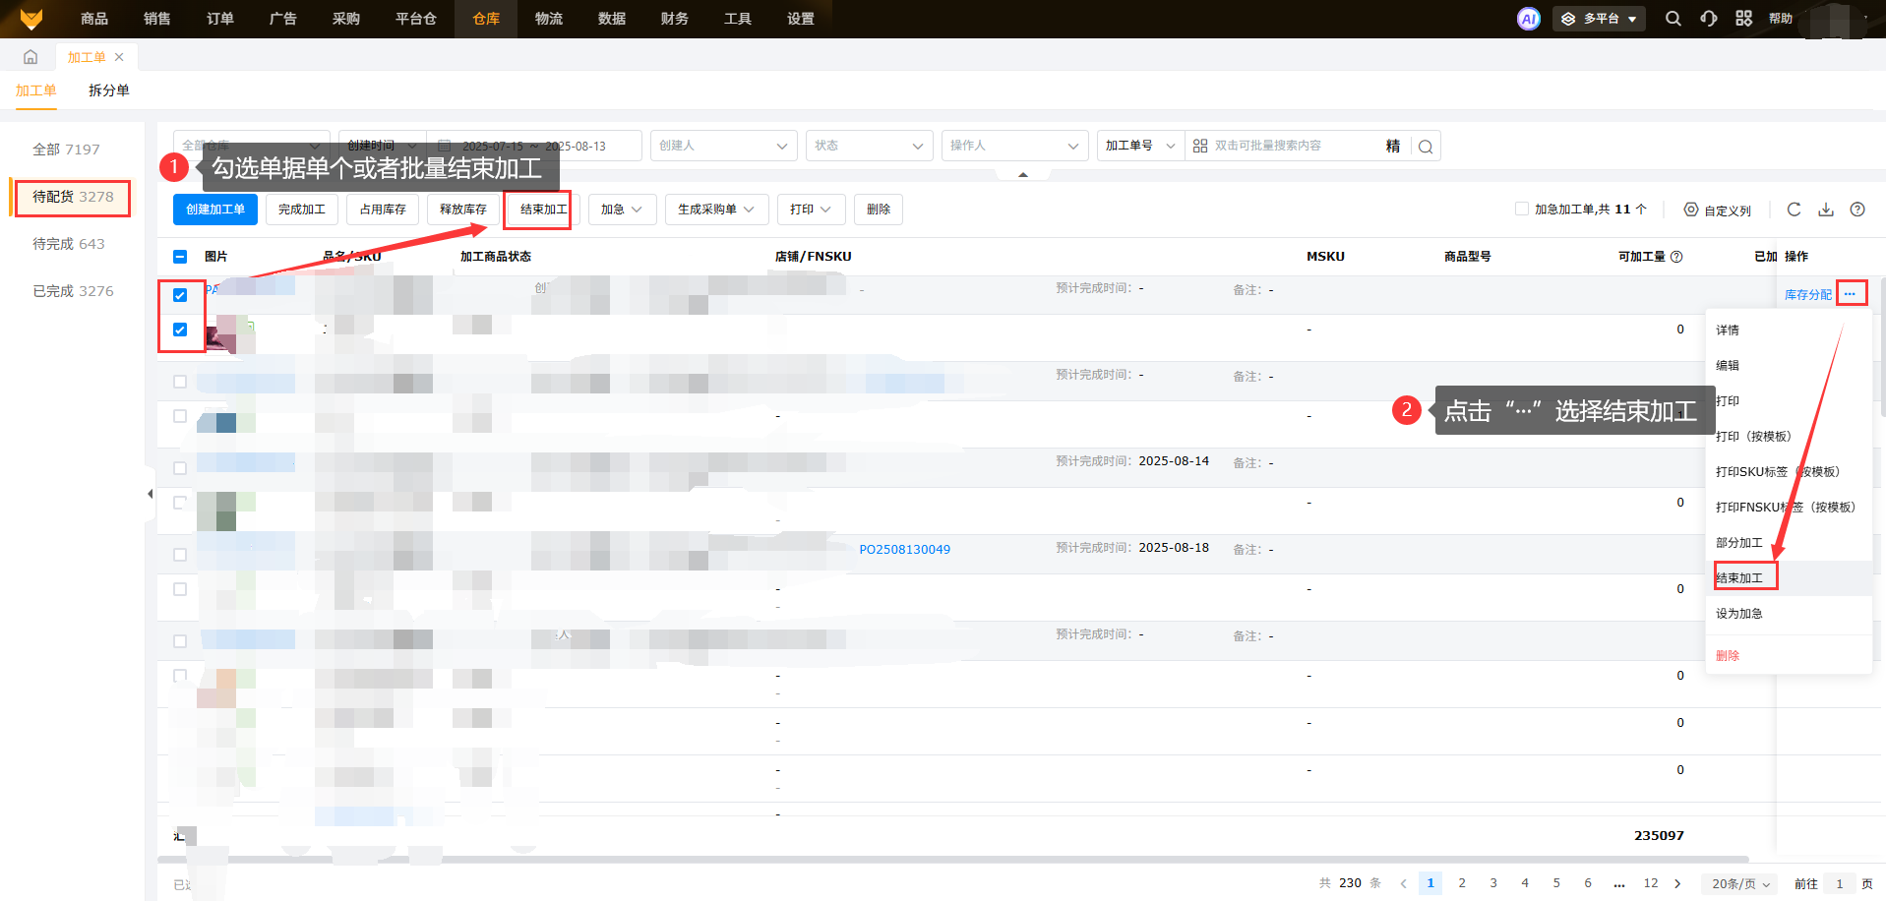This screenshot has width=1886, height=901.
Task: Click the calendar icon in date range
Action: 445,146
